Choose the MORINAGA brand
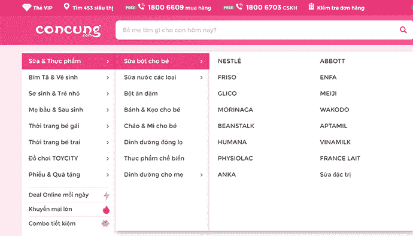The height and width of the screenshot is (236, 413). [235, 110]
